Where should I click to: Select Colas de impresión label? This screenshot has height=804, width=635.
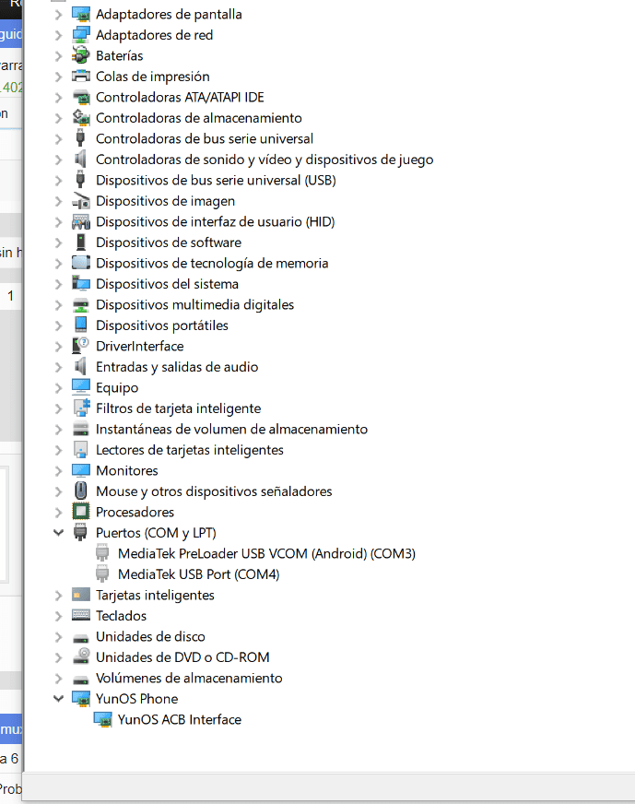pyautogui.click(x=153, y=77)
